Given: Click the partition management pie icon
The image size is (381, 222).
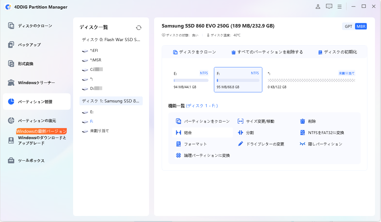Looking at the screenshot, I should (x=11, y=102).
